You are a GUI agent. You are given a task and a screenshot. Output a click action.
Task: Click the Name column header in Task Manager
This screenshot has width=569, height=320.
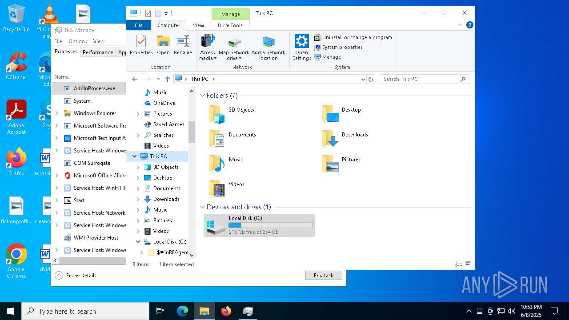[61, 77]
